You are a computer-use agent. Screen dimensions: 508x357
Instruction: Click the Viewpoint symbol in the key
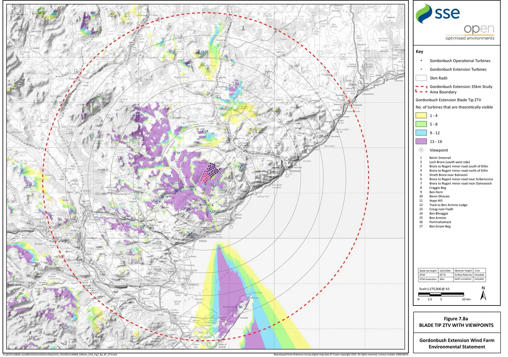(421, 150)
